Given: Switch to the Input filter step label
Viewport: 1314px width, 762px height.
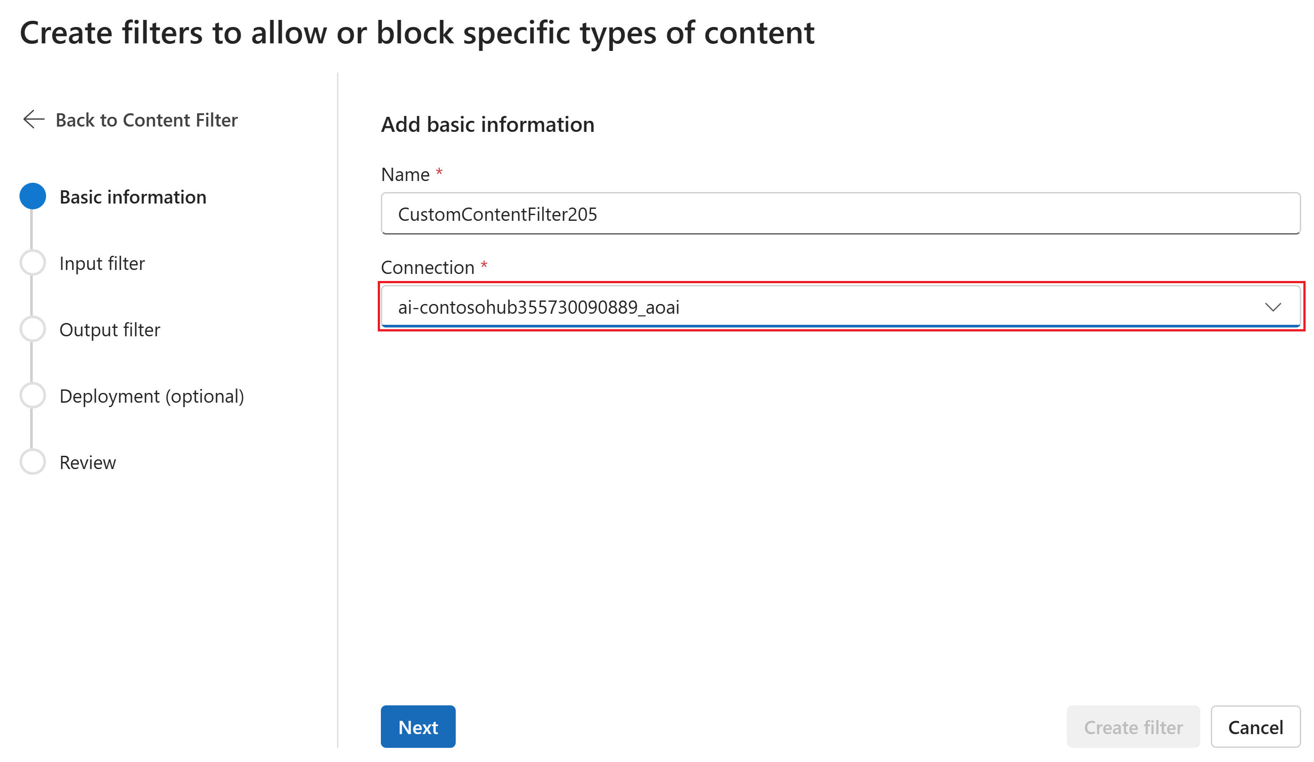Looking at the screenshot, I should pyautogui.click(x=102, y=264).
